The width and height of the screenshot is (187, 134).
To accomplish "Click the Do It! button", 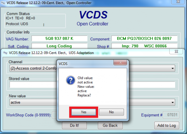I will [x=74, y=125].
